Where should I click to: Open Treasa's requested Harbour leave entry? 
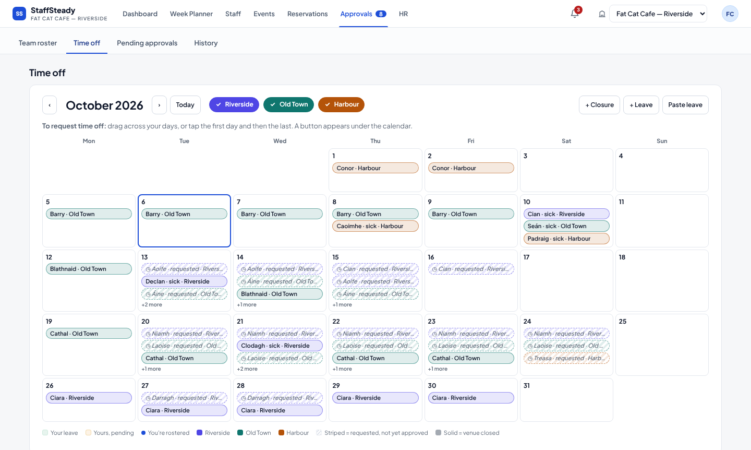(x=566, y=358)
